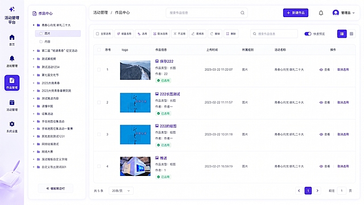Switch to the grid view layout

[x=351, y=34]
